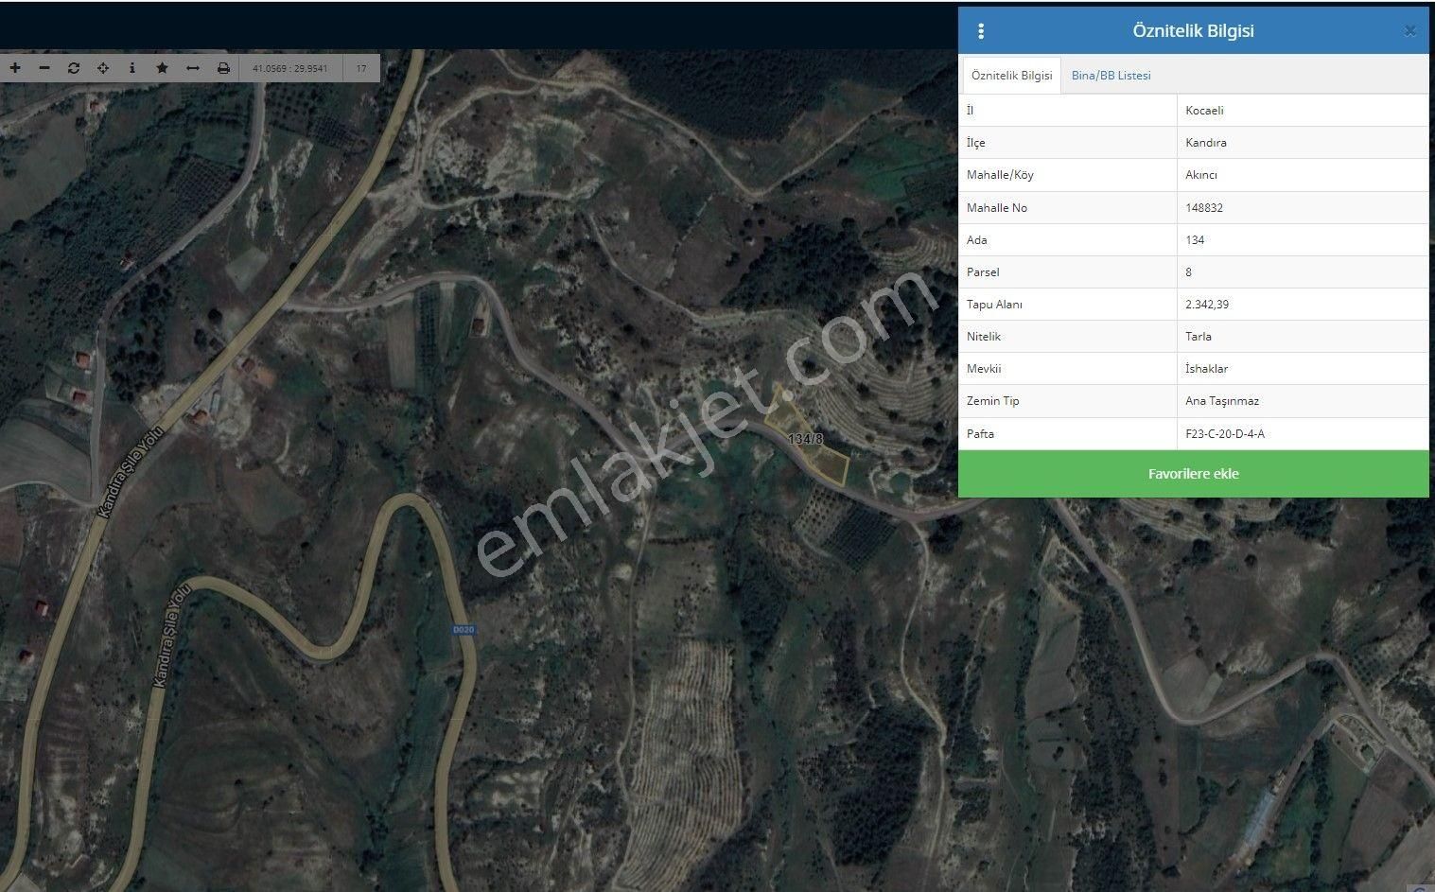Click the parcel label 134/8 on map

coord(805,439)
